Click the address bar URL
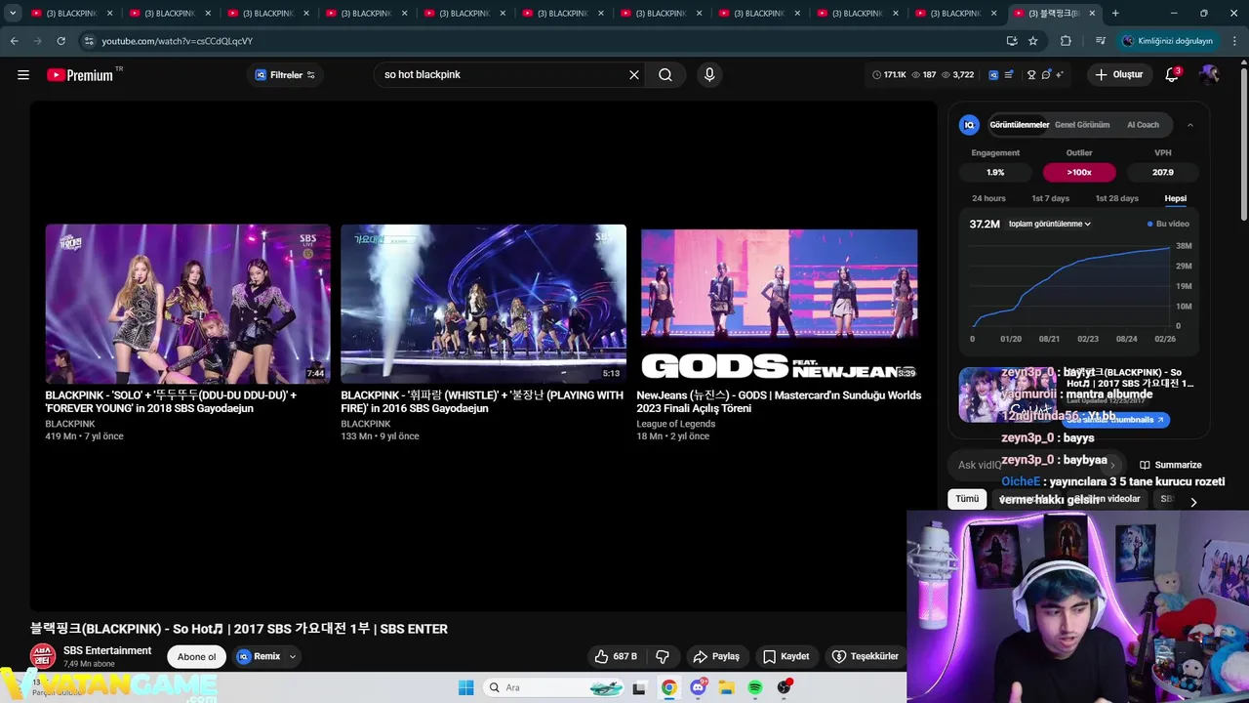This screenshot has height=703, width=1249. coord(177,41)
